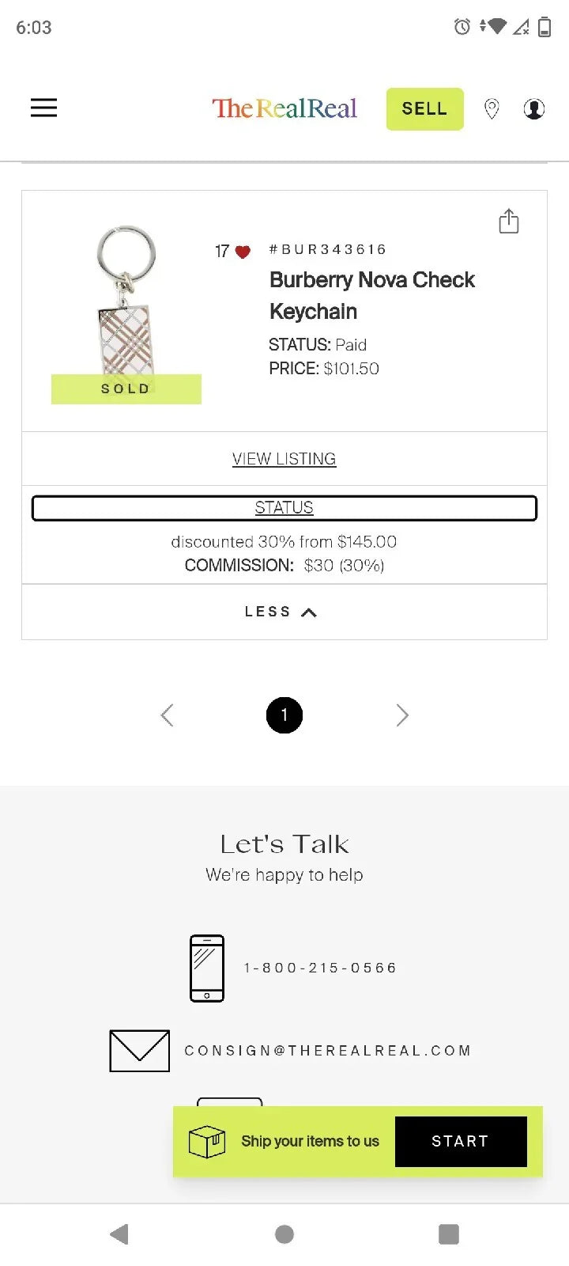Toggle the red heart favorite icon
This screenshot has height=1266, width=569.
pos(243,252)
